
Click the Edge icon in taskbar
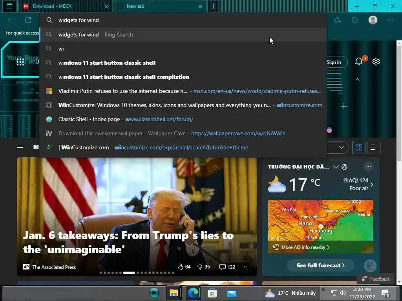(193, 293)
